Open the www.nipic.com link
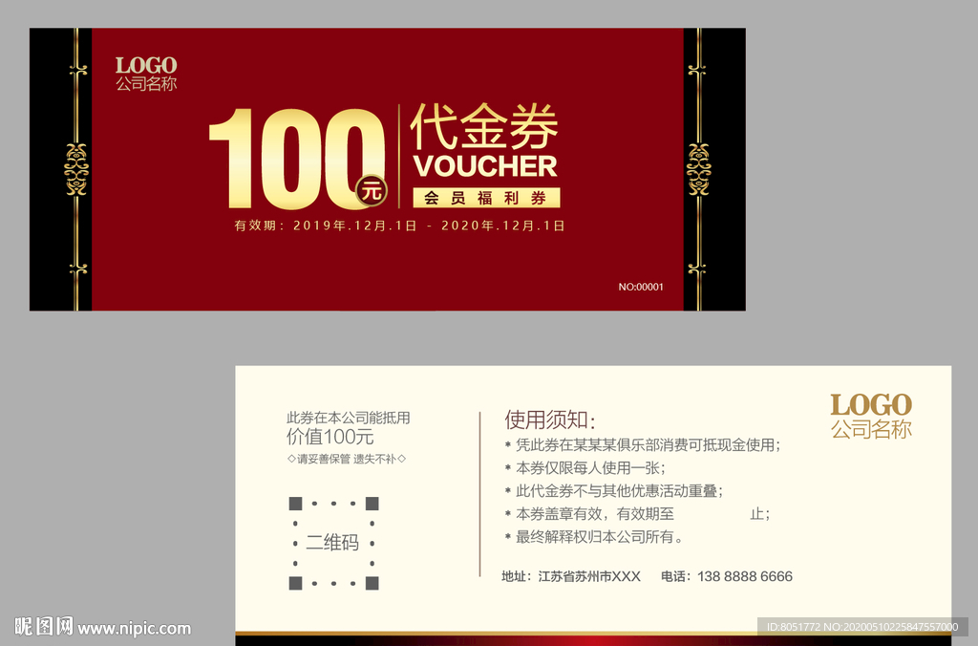 pos(134,628)
